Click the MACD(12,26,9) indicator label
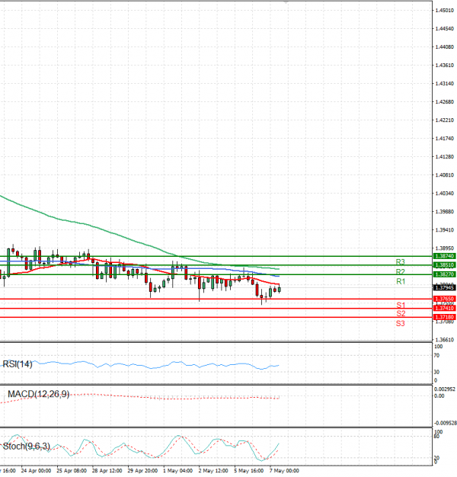The height and width of the screenshot is (477, 457). click(x=38, y=394)
